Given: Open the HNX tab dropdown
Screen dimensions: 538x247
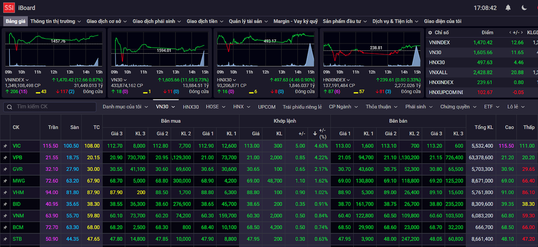Looking at the screenshot, I should (242, 107).
